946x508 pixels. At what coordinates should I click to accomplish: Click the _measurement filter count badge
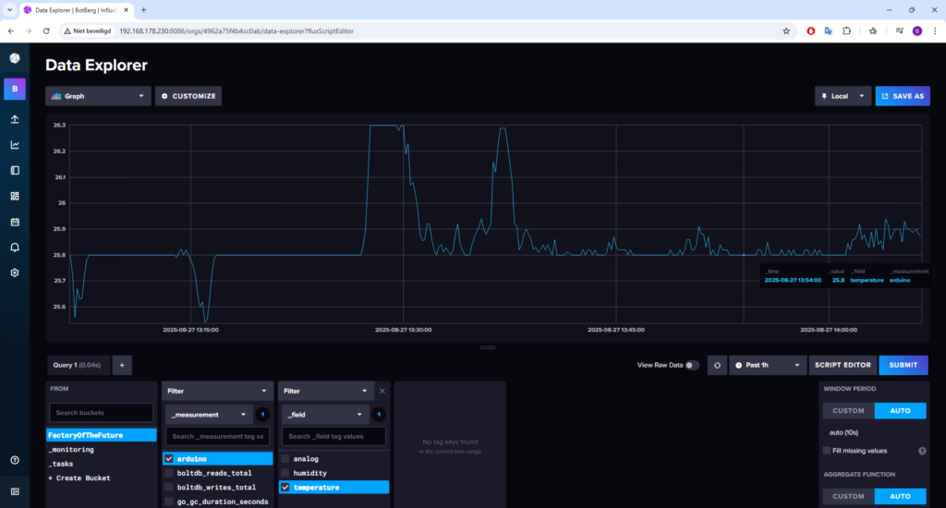262,415
